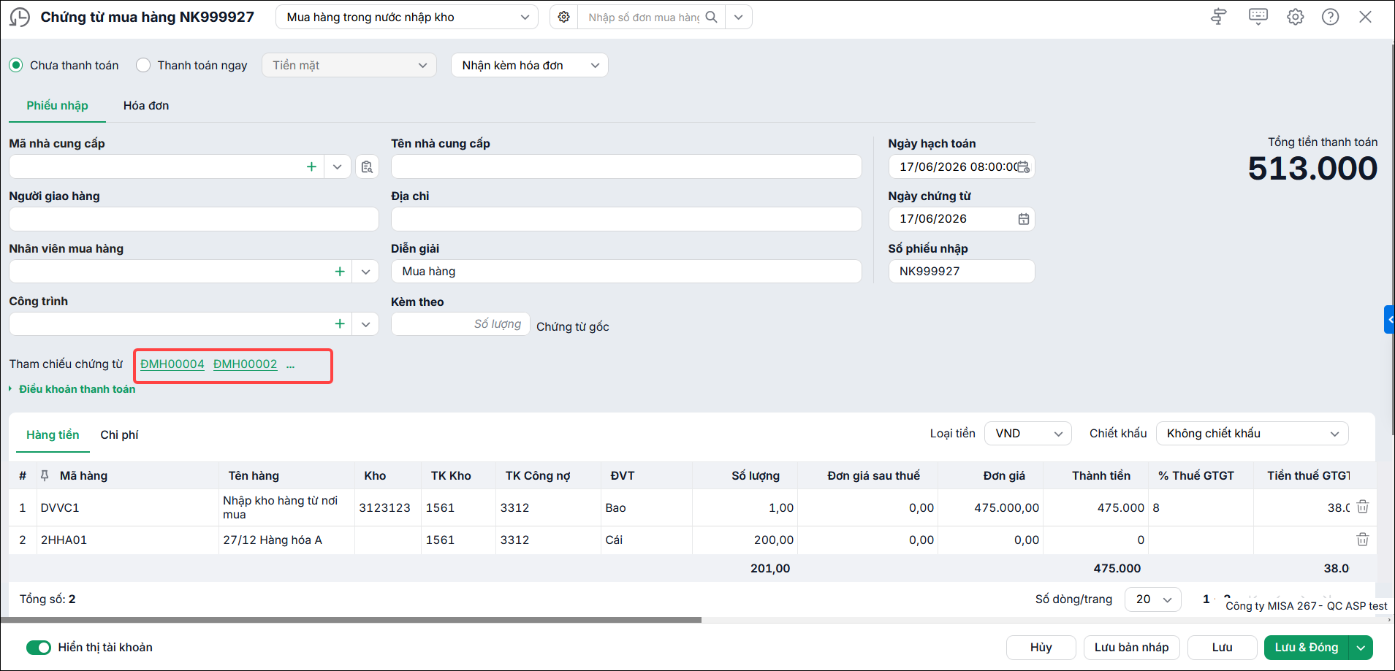This screenshot has width=1395, height=671.
Task: Open the Nhận kèm hóa đơn dropdown
Action: (530, 65)
